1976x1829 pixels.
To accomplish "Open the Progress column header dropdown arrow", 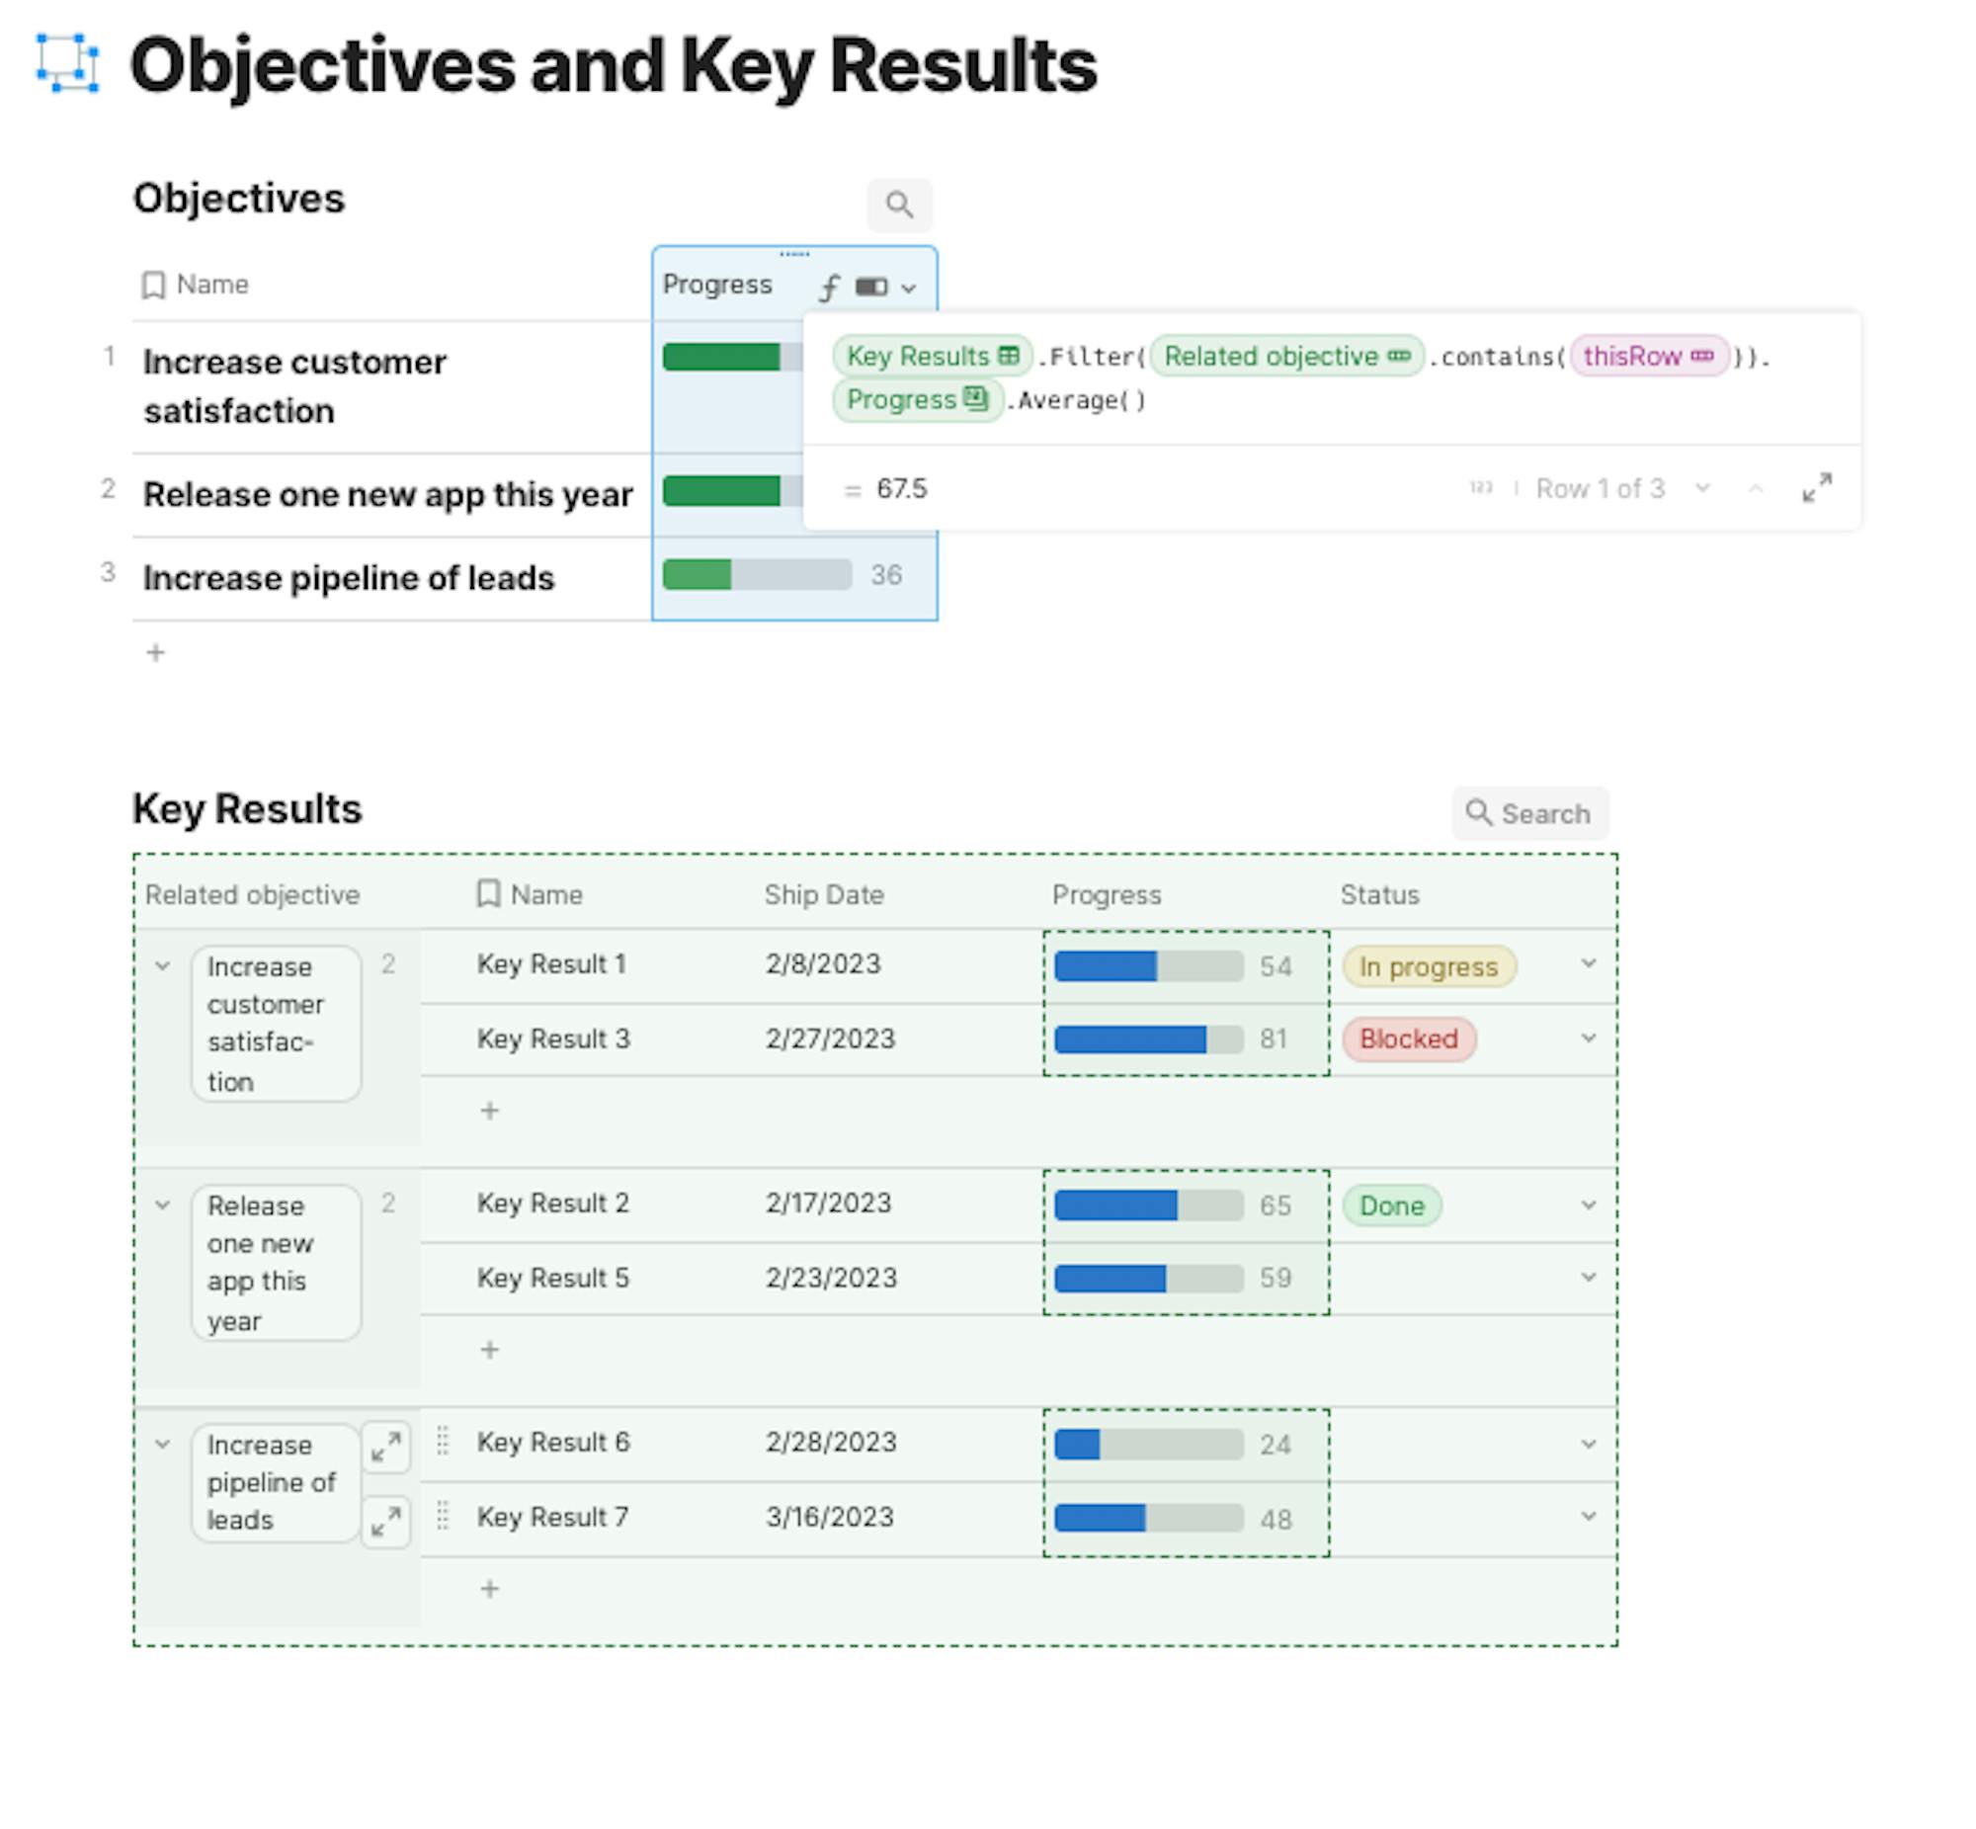I will 909,288.
